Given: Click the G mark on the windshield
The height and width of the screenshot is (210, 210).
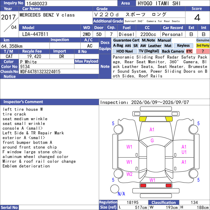Looking at the screenshot, I should click(x=152, y=140).
